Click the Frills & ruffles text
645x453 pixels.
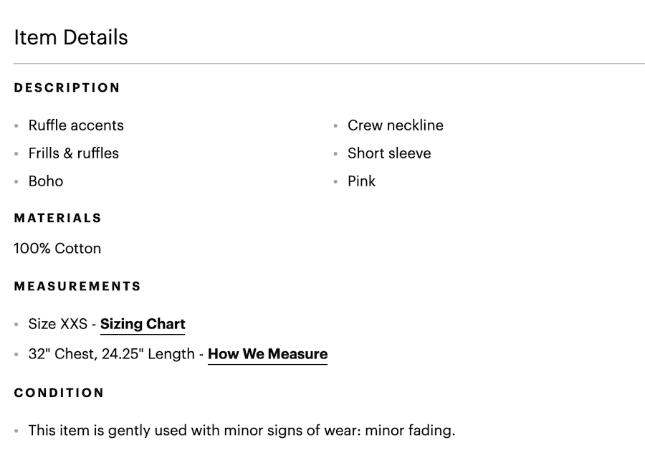(73, 153)
